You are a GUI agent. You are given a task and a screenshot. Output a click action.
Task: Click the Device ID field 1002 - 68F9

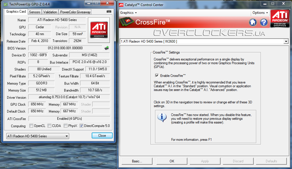pyautogui.click(x=38, y=55)
